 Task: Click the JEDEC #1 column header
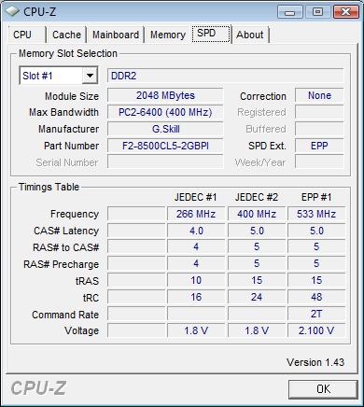[x=195, y=197]
